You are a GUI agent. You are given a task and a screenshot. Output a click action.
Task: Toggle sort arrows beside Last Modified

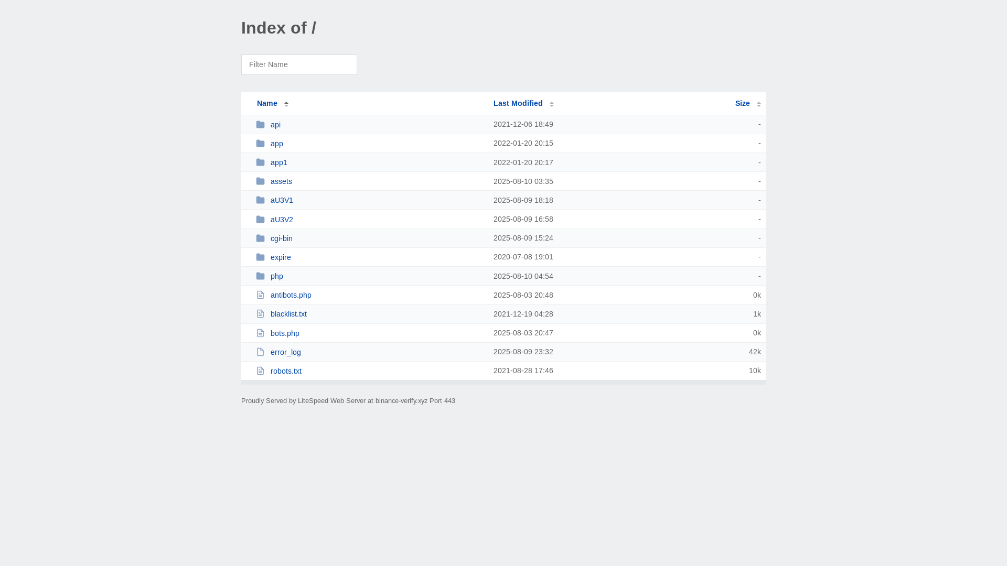coord(552,104)
